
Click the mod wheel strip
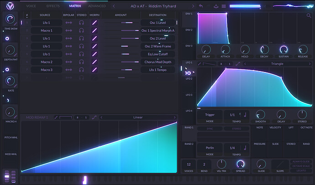tap(13, 176)
